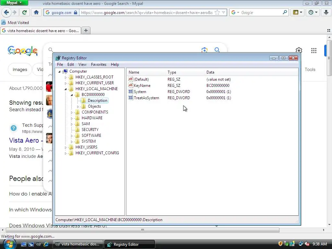332x249 pixels.
Task: Bookmark the page with the star icon
Action: pyautogui.click(x=217, y=13)
